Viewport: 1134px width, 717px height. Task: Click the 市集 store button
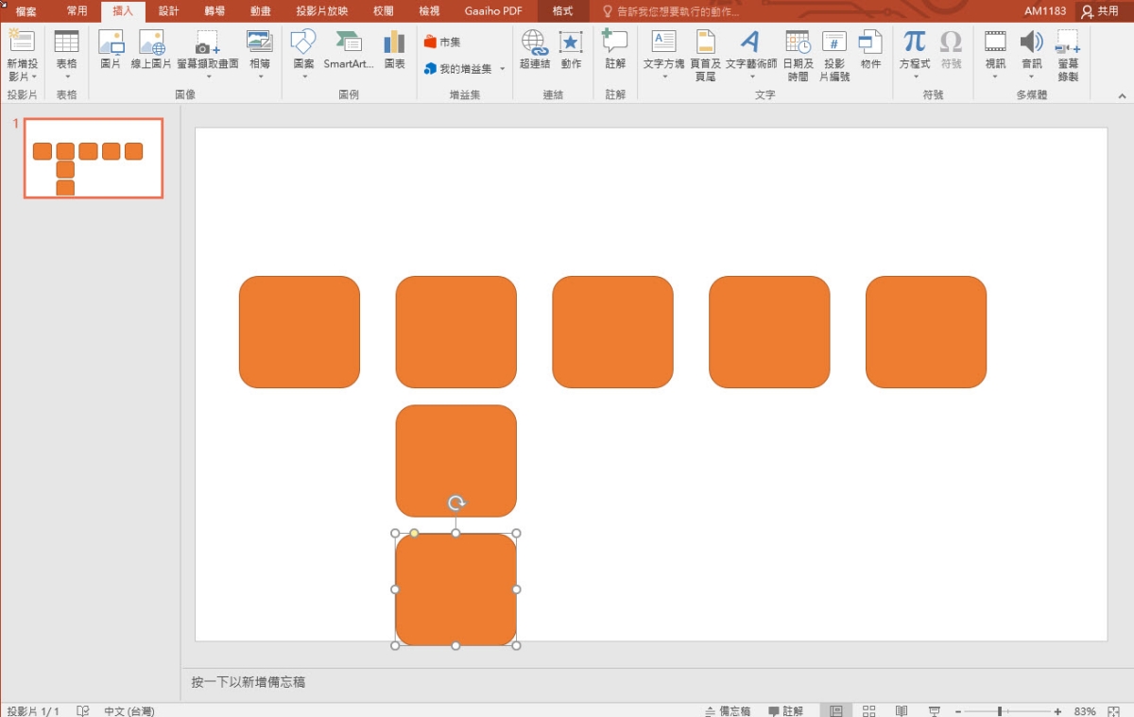[442, 42]
